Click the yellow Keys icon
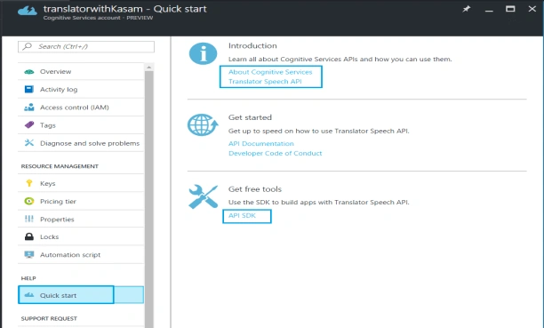Screen dimensions: 544x328 click(x=29, y=183)
